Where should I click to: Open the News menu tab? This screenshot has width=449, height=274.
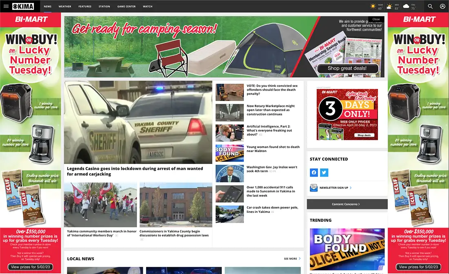(47, 6)
